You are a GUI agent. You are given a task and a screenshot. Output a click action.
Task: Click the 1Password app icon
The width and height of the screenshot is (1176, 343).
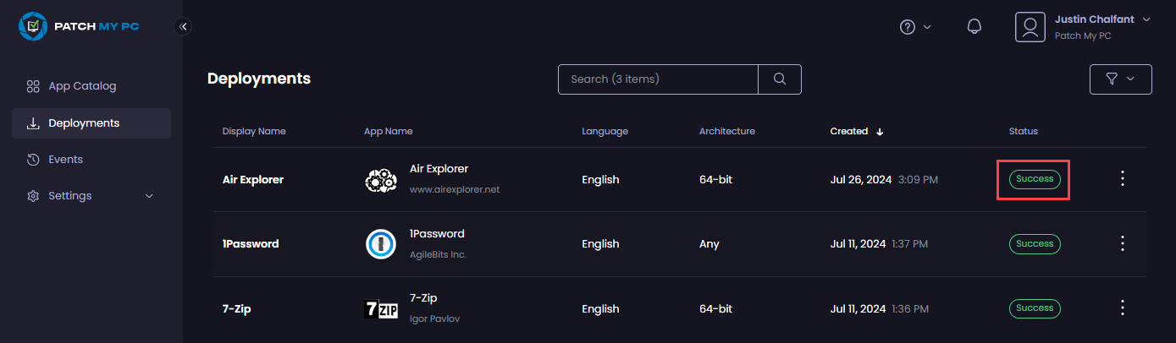coord(381,244)
